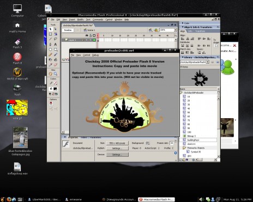Expand the Color panel
Viewport: 253px width, 202px height.
tap(183, 23)
